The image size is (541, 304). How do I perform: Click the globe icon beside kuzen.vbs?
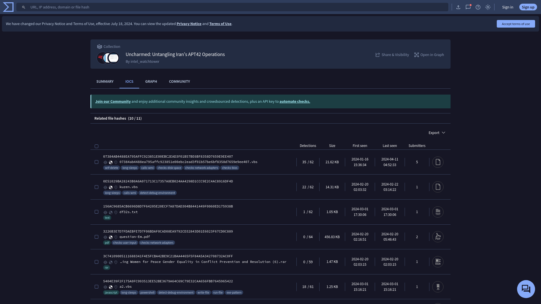111,187
